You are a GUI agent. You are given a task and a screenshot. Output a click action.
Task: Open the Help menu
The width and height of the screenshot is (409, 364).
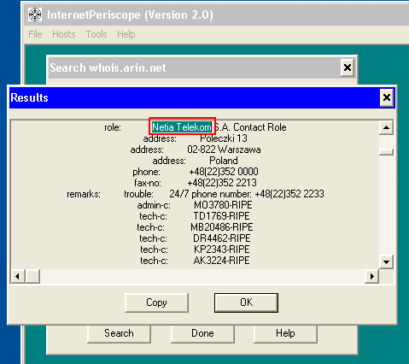point(126,34)
